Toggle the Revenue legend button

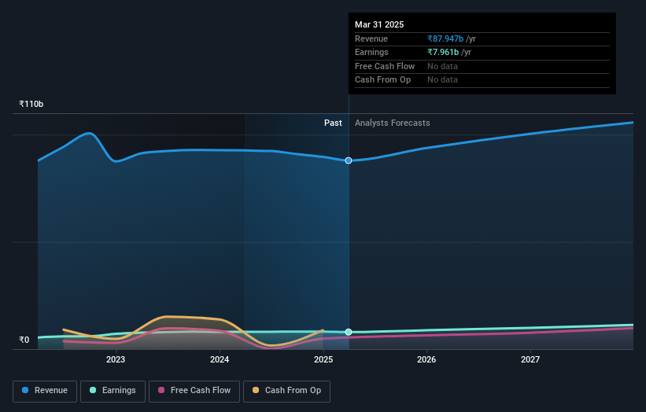tap(45, 391)
